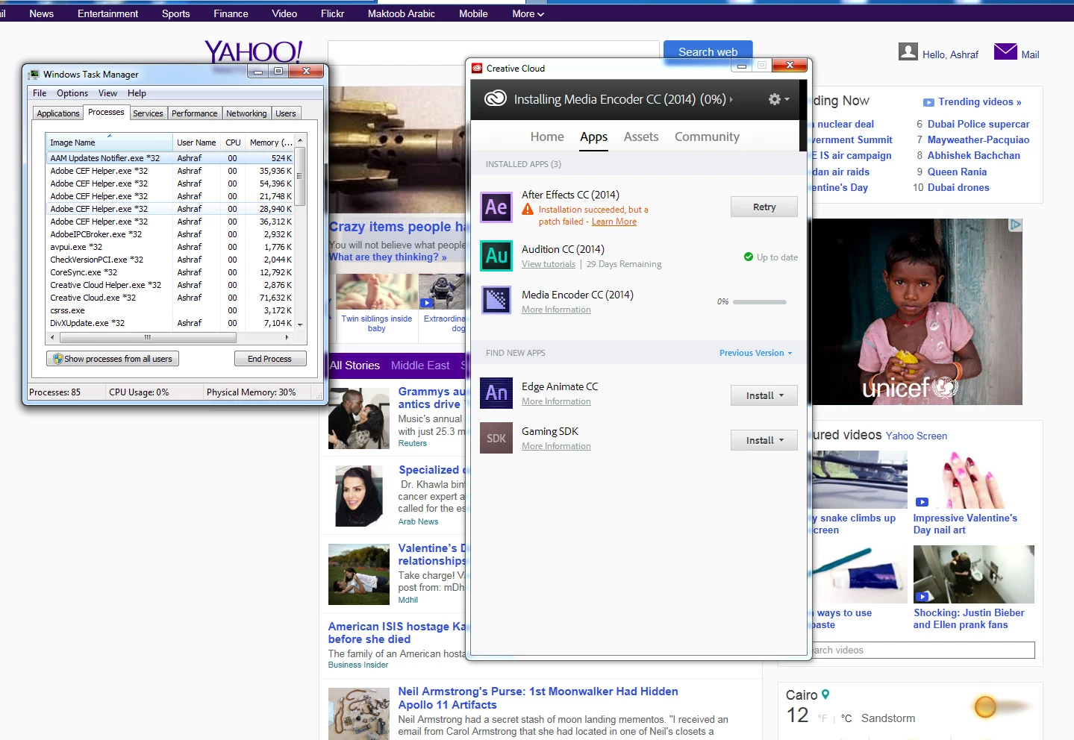Image resolution: width=1074 pixels, height=740 pixels.
Task: Open More Information link for Media Encoder
Action: (x=556, y=310)
